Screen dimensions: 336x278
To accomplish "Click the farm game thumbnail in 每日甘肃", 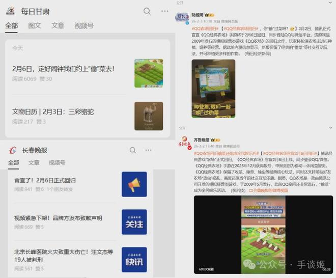I will coord(149,73).
